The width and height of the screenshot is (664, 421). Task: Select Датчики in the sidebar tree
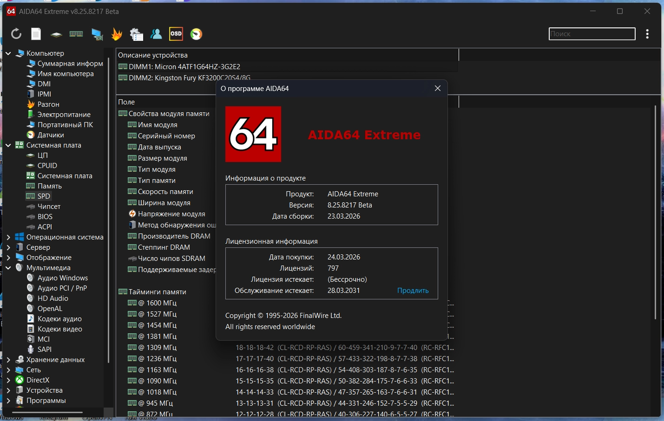click(51, 135)
